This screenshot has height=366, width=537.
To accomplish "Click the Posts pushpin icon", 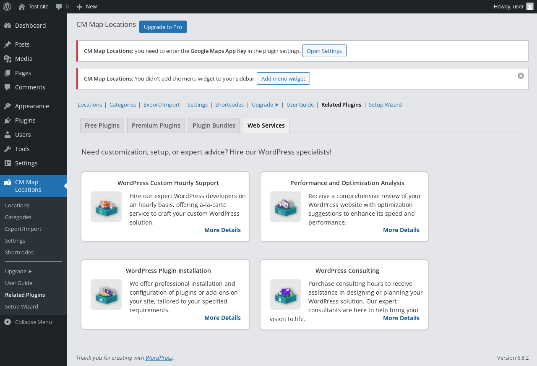I will pos(8,44).
